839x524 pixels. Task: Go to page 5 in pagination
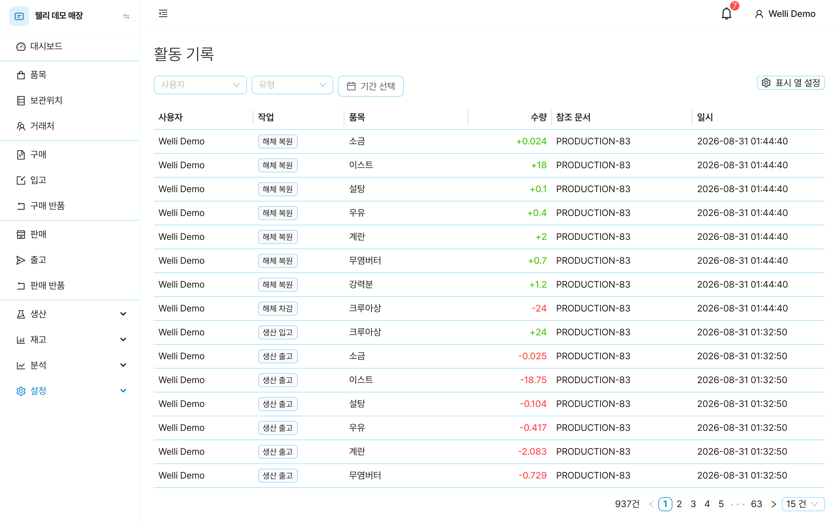(721, 504)
